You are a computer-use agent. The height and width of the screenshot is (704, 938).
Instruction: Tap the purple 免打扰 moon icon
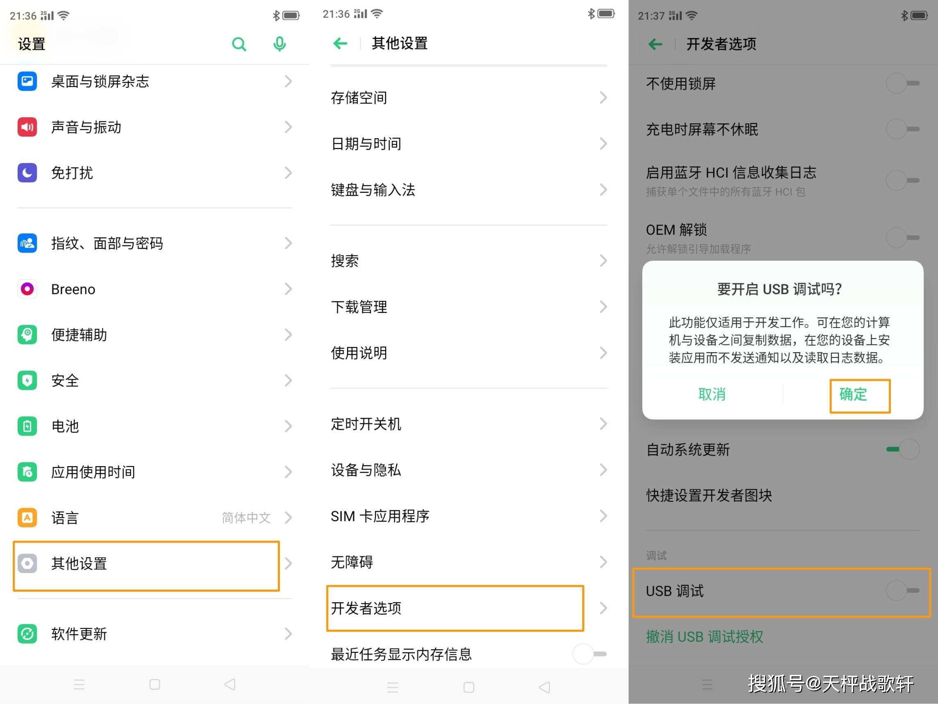(27, 173)
